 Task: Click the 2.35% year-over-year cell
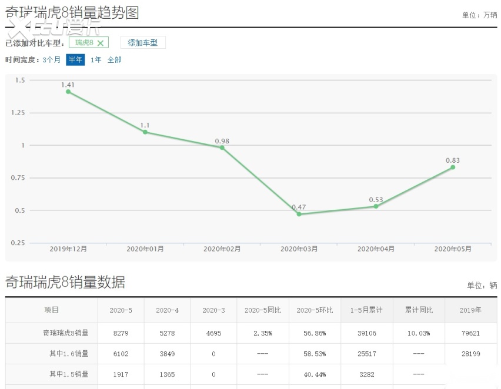pyautogui.click(x=263, y=333)
